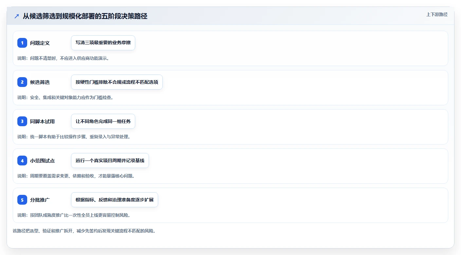Click the 同脚本试用 step label
The image size is (461, 255).
pyautogui.click(x=42, y=121)
